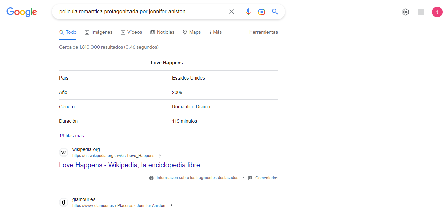Clear the search query with the X icon

pos(231,11)
